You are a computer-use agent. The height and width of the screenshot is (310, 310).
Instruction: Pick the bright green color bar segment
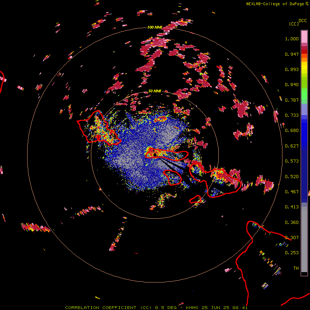tap(304, 94)
